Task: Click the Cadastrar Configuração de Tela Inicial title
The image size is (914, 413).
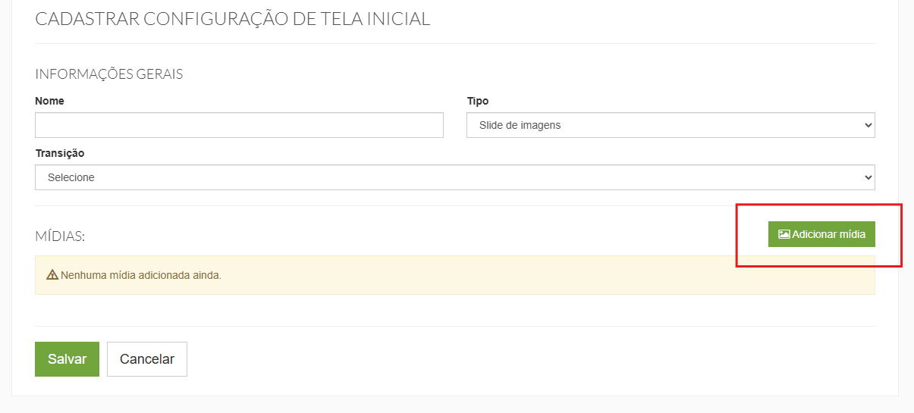Action: coord(232,19)
